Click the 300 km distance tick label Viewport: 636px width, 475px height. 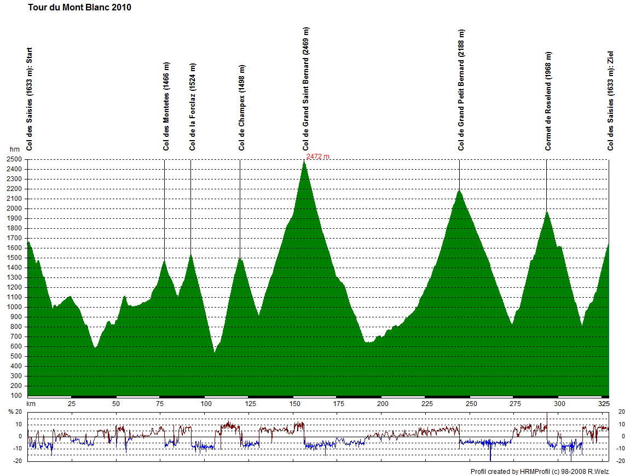560,404
